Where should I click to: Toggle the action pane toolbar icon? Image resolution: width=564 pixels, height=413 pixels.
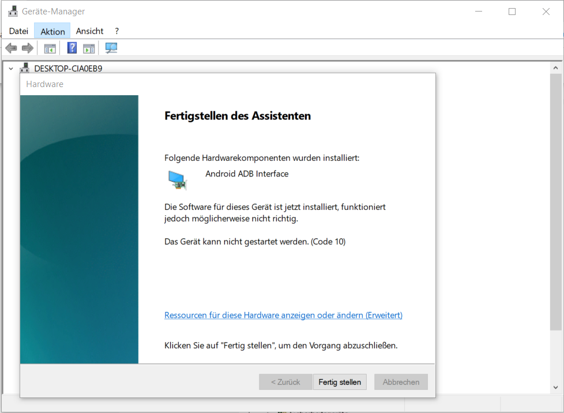pyautogui.click(x=89, y=48)
